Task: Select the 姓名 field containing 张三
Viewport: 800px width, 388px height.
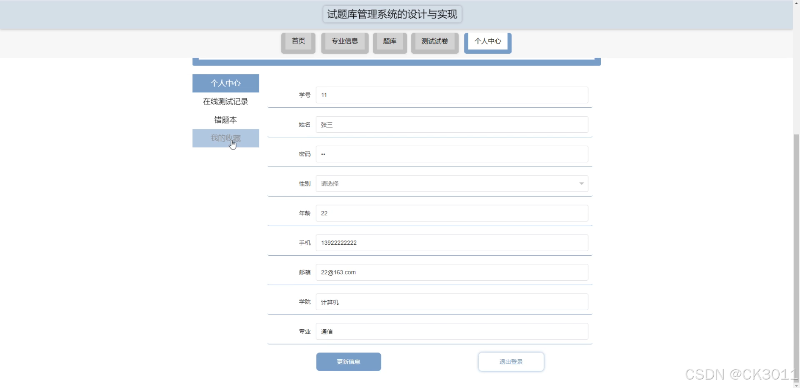Action: click(451, 124)
